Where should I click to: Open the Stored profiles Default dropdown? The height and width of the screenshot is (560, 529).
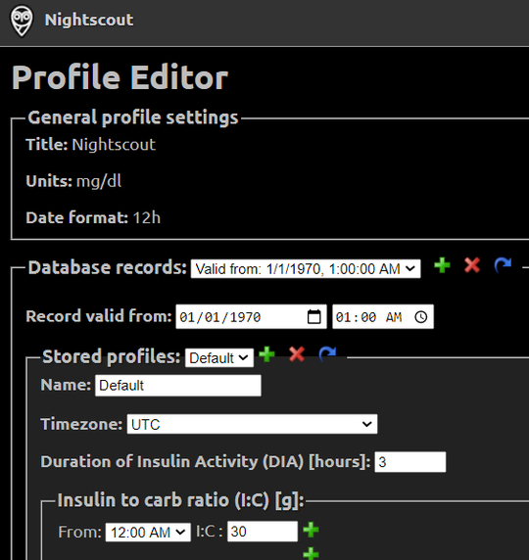(219, 358)
